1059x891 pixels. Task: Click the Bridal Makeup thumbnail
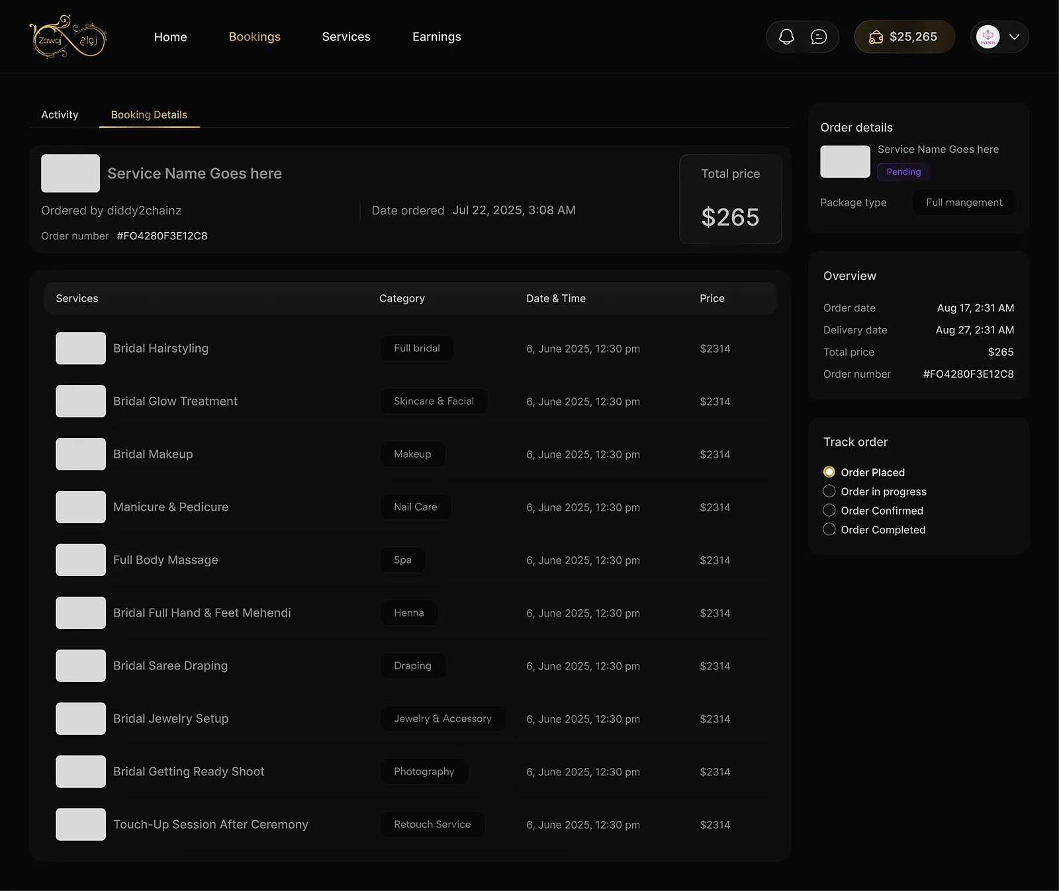(81, 454)
